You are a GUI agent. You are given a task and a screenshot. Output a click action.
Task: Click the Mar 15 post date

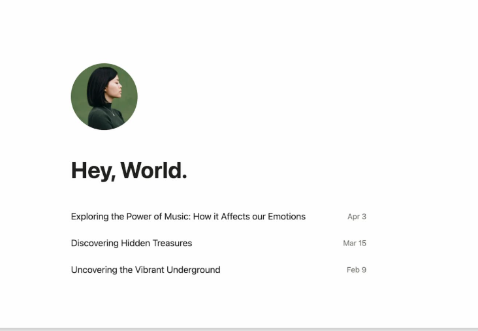(355, 244)
